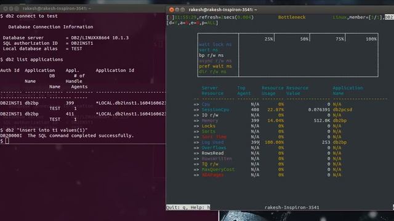Select the 'sort ms' row label
This screenshot has height=221, width=394.
208,50
